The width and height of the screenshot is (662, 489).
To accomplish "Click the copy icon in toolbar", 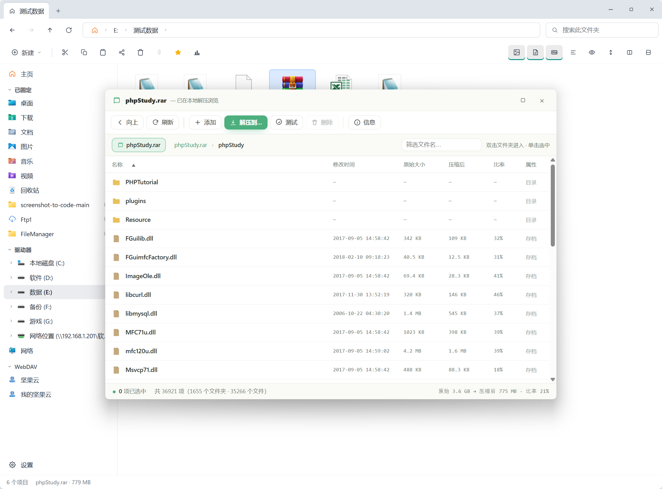I will coord(84,53).
